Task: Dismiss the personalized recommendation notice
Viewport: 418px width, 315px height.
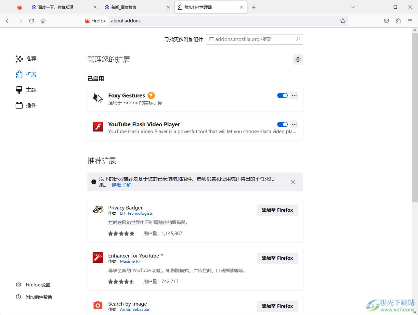Action: tap(293, 182)
